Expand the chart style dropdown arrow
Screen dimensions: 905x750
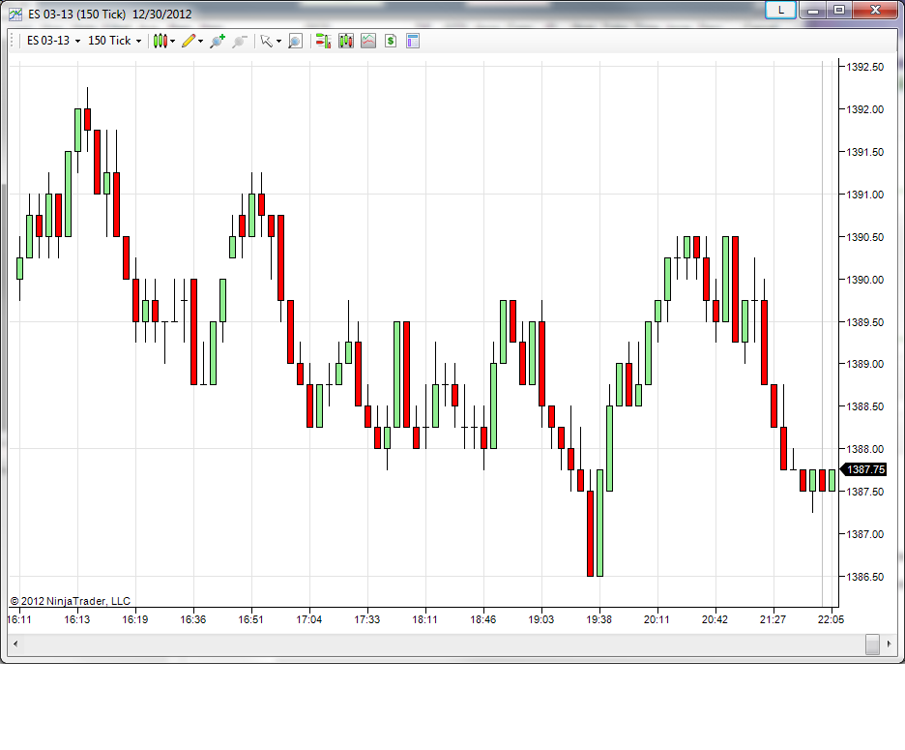pyautogui.click(x=172, y=41)
